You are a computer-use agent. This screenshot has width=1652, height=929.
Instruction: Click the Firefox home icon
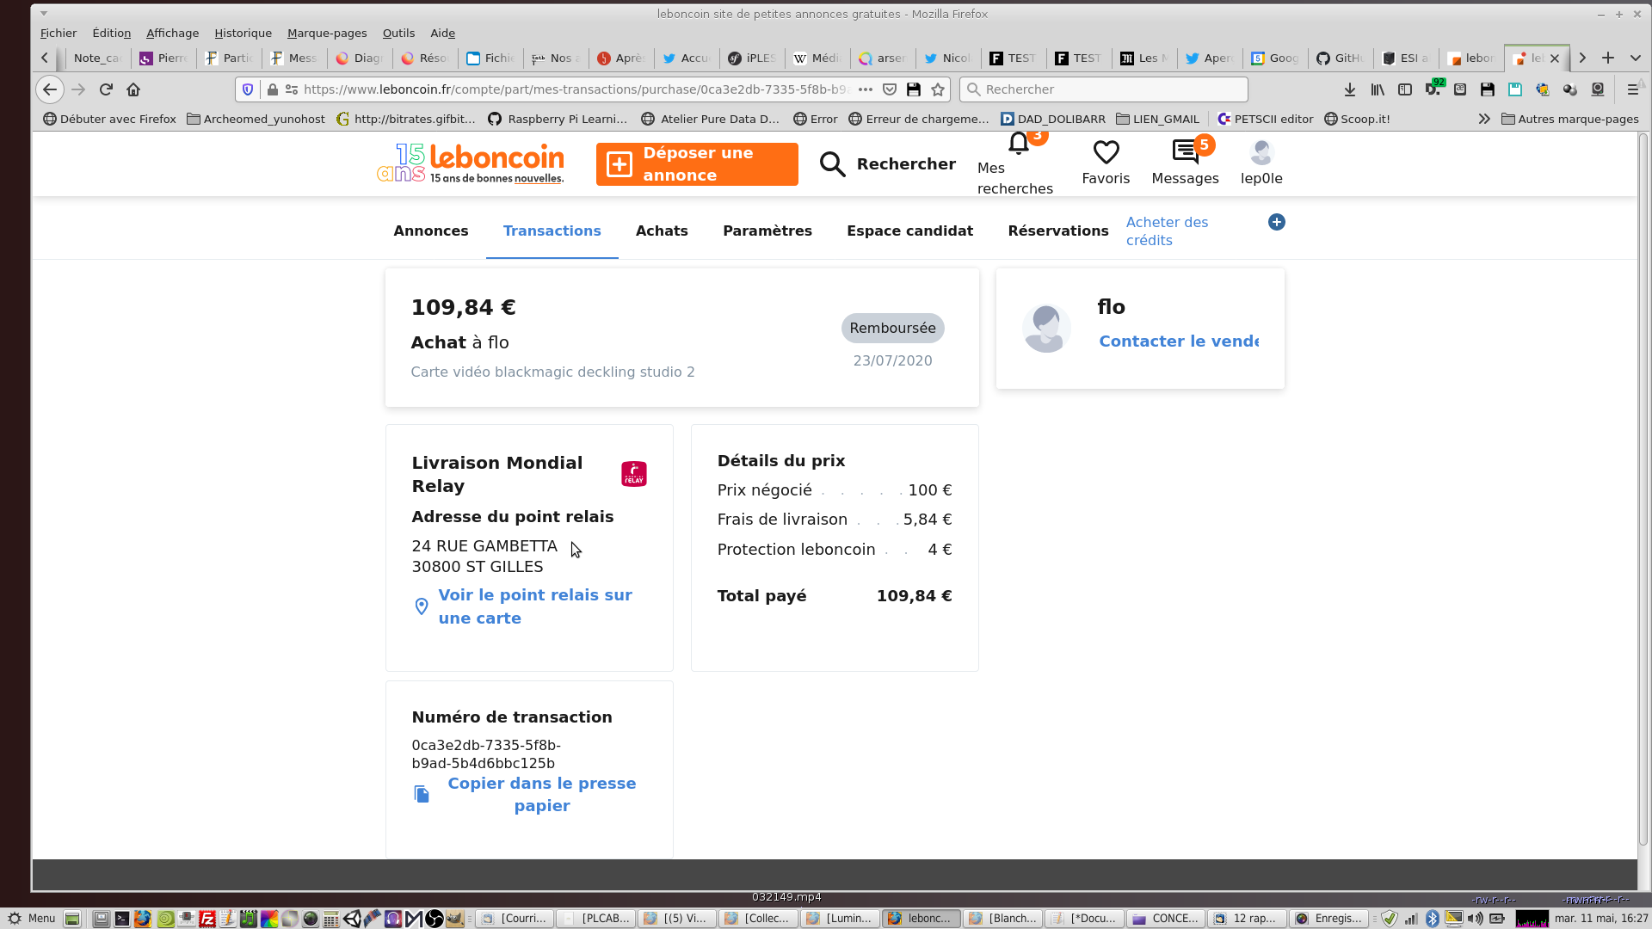[133, 89]
